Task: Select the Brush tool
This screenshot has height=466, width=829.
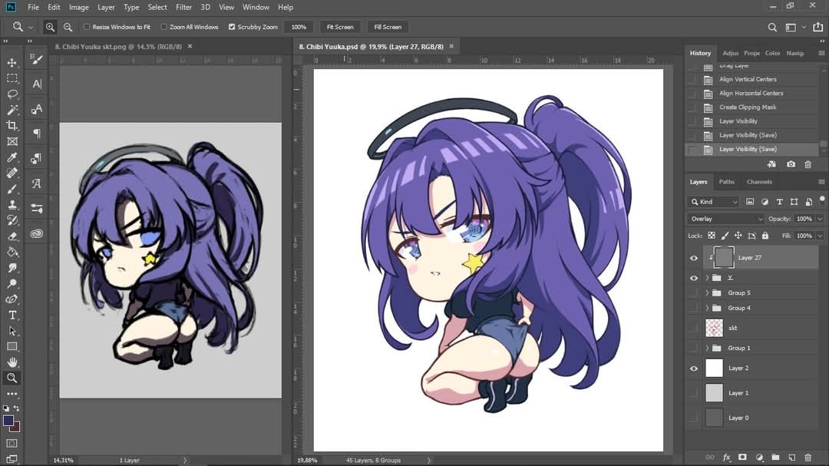Action: 12,189
